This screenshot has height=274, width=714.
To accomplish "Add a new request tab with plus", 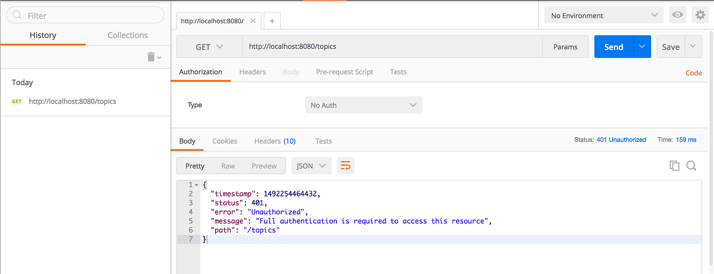I will [272, 21].
